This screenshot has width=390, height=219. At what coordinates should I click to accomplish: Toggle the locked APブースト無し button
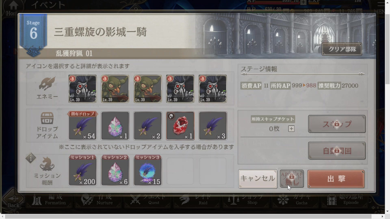[292, 178]
